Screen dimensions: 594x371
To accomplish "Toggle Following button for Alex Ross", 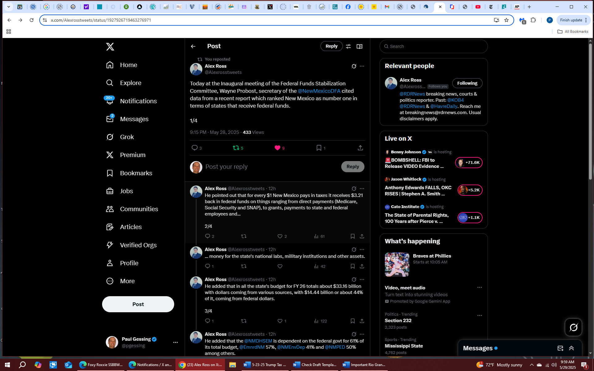I will pyautogui.click(x=467, y=83).
